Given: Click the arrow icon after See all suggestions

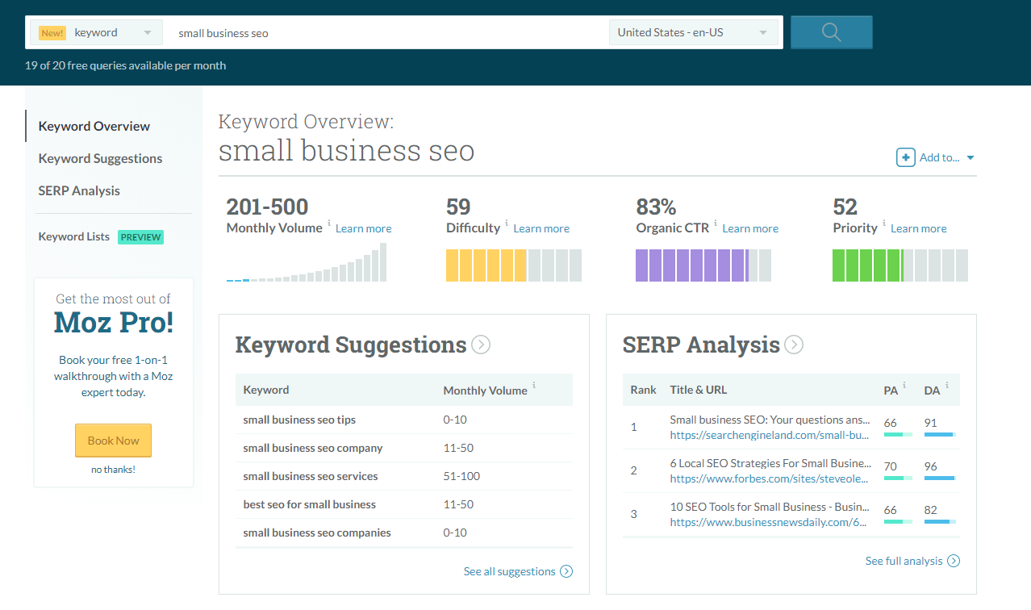Looking at the screenshot, I should point(566,571).
